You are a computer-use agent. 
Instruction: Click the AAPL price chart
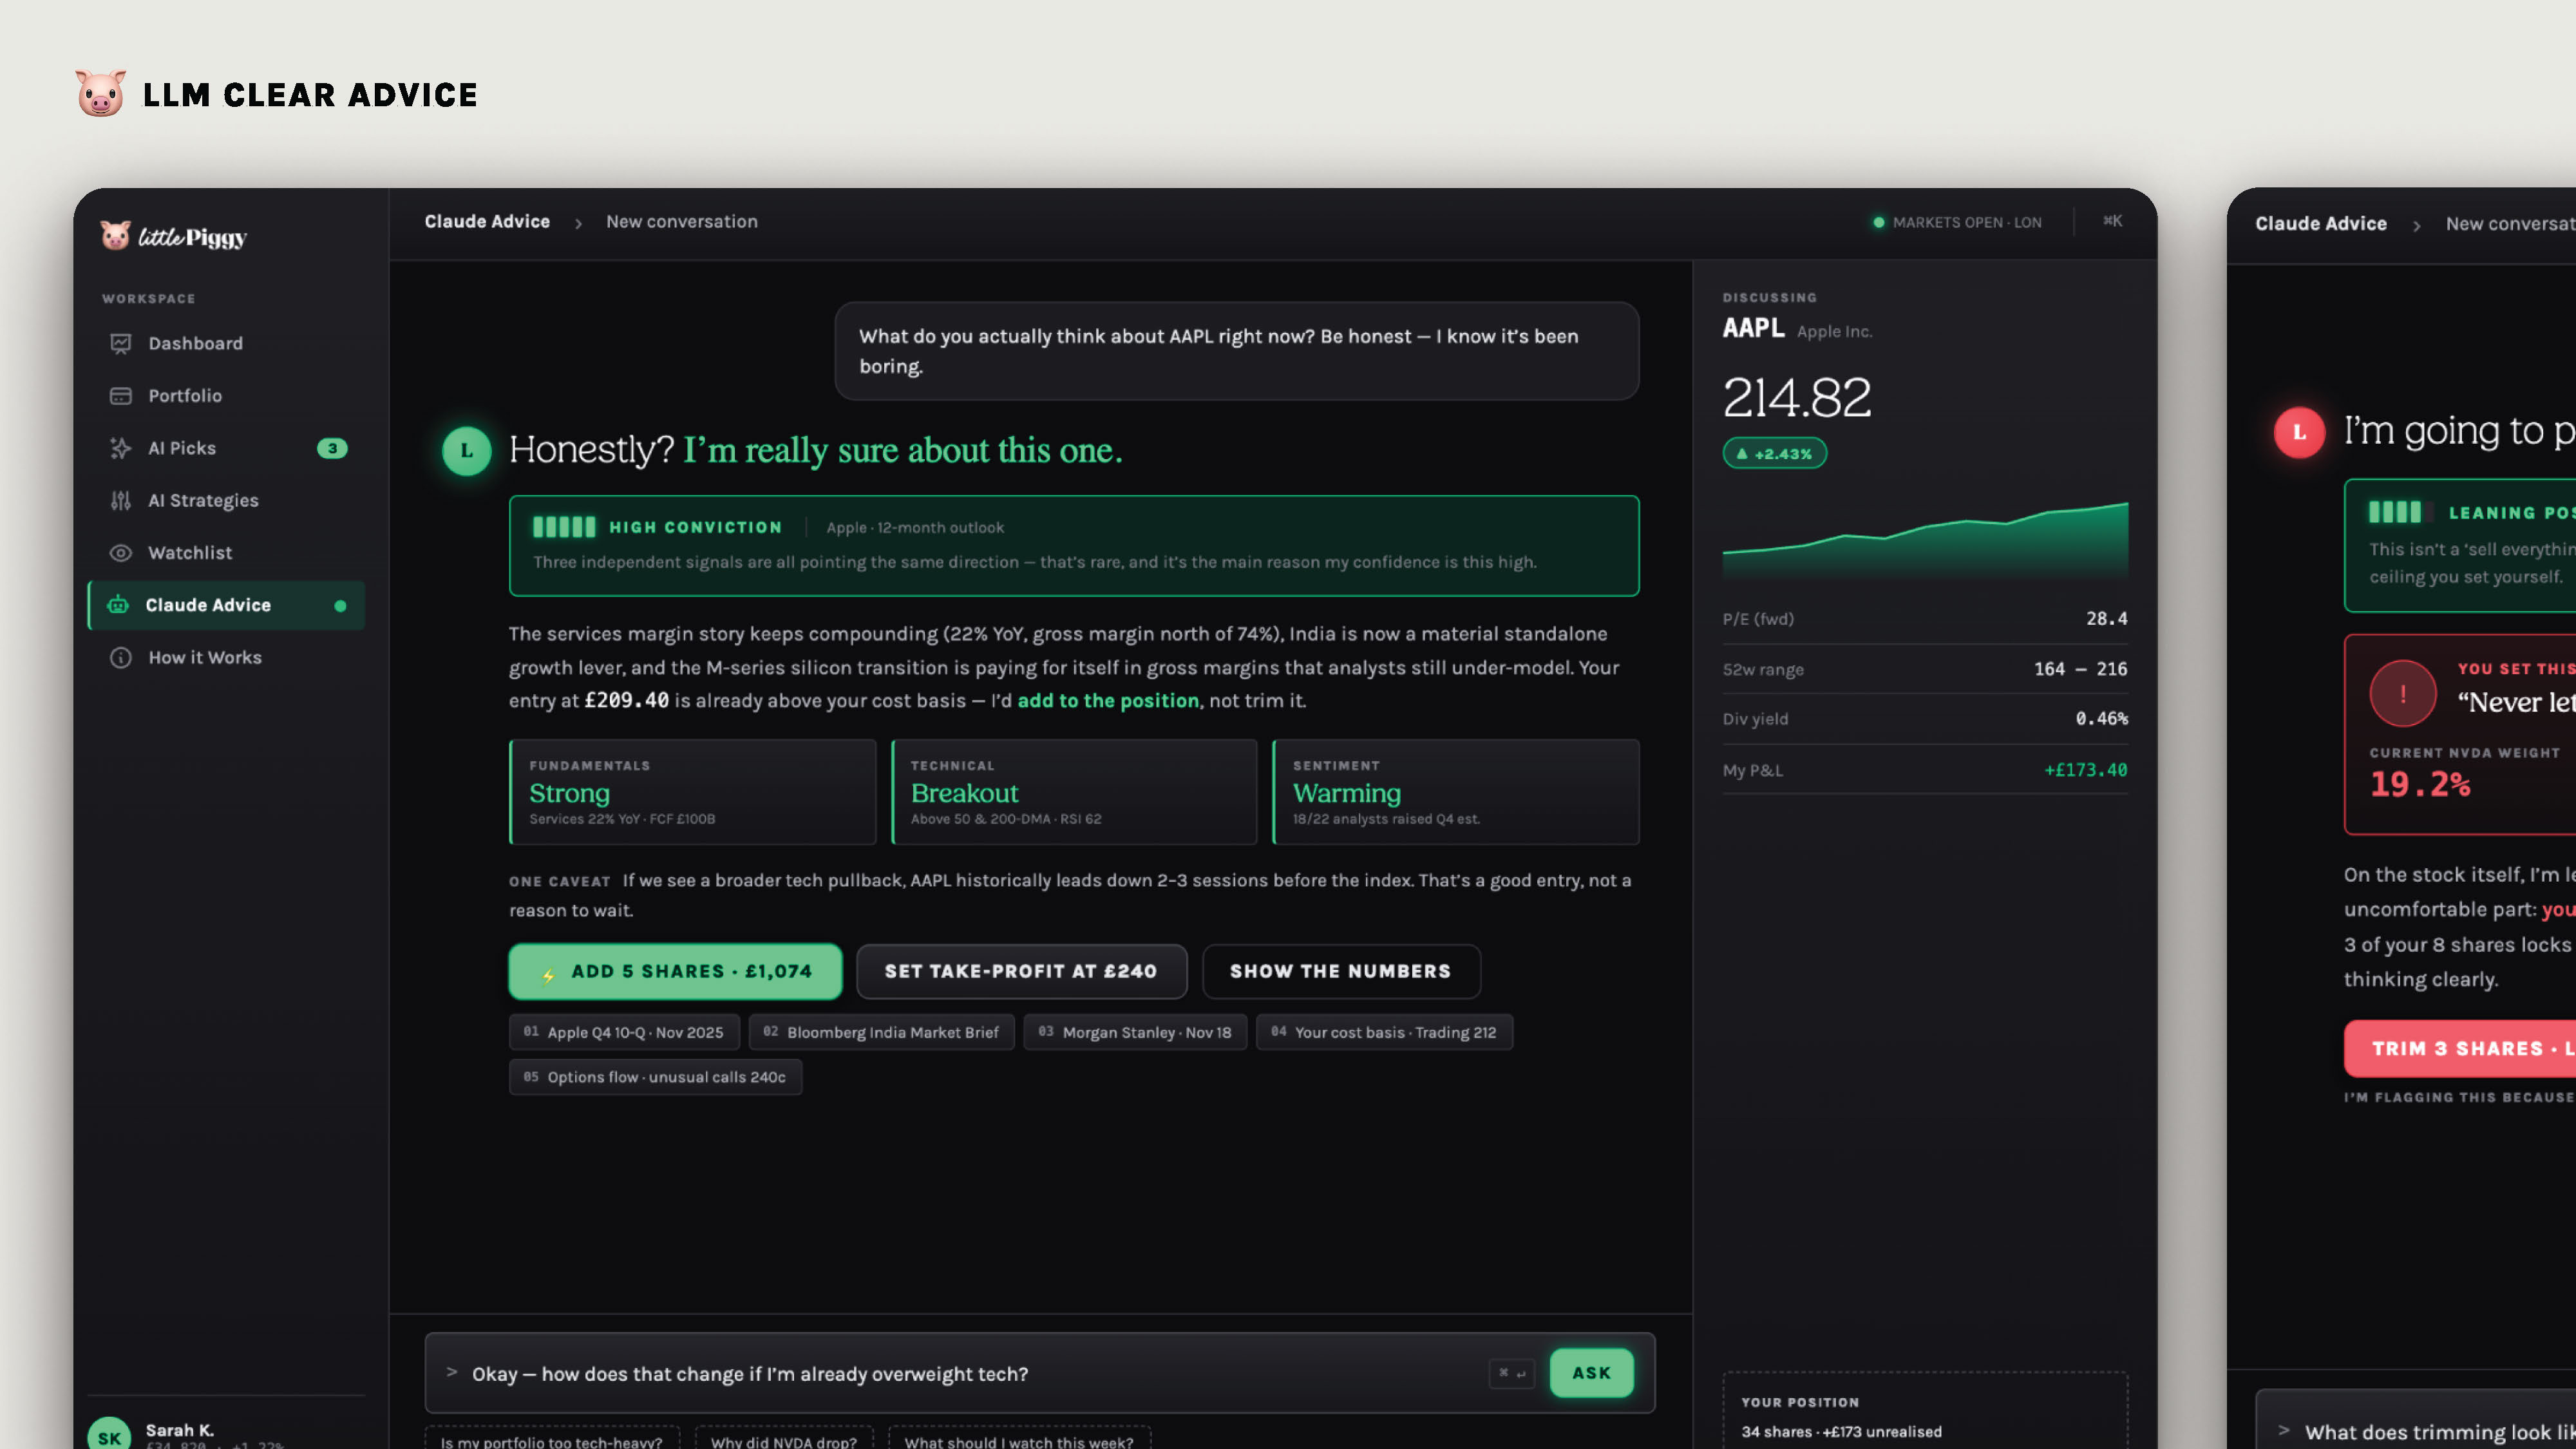(x=1925, y=540)
